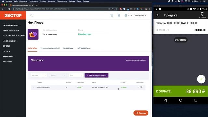Click the Chrome address bar URL

[42, 9]
